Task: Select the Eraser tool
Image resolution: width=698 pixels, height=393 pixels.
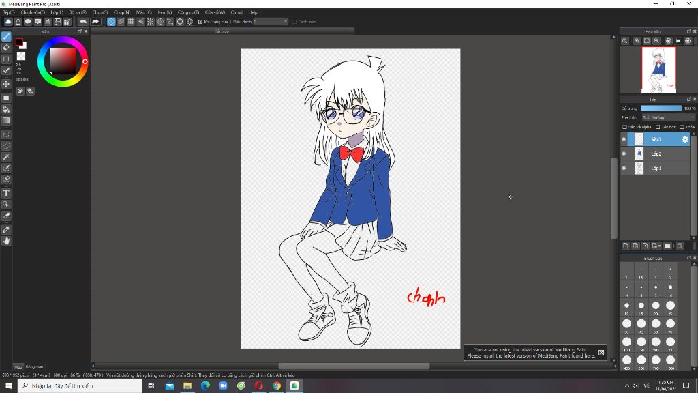Action: (x=6, y=48)
